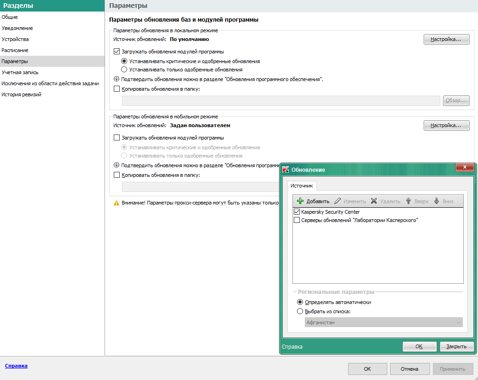The width and height of the screenshot is (478, 380).
Task: Click Настройка button for mobile mode
Action: tap(446, 125)
